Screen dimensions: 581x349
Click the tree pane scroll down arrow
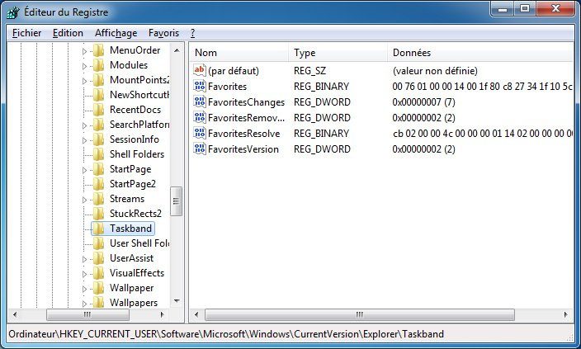coord(177,301)
